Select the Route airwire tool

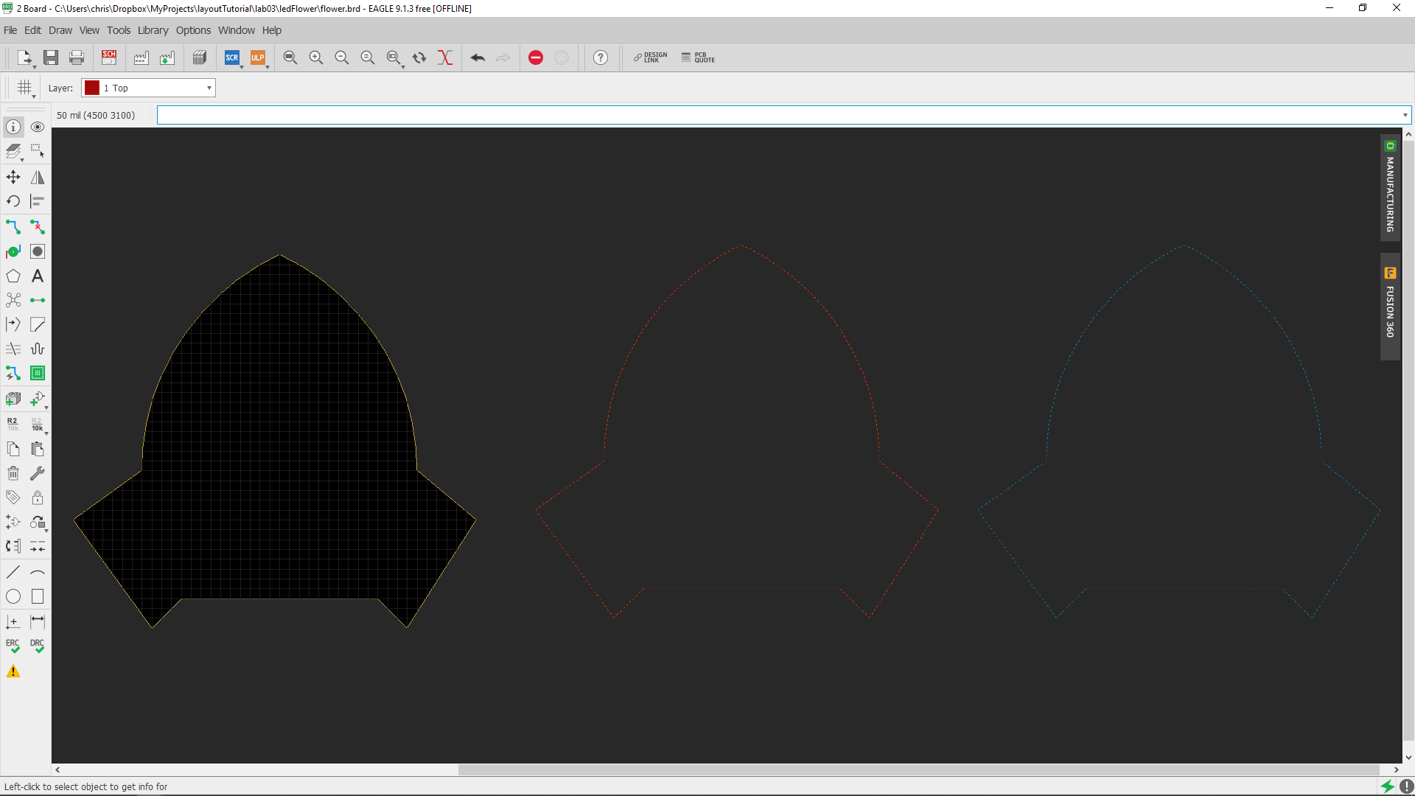click(x=13, y=227)
